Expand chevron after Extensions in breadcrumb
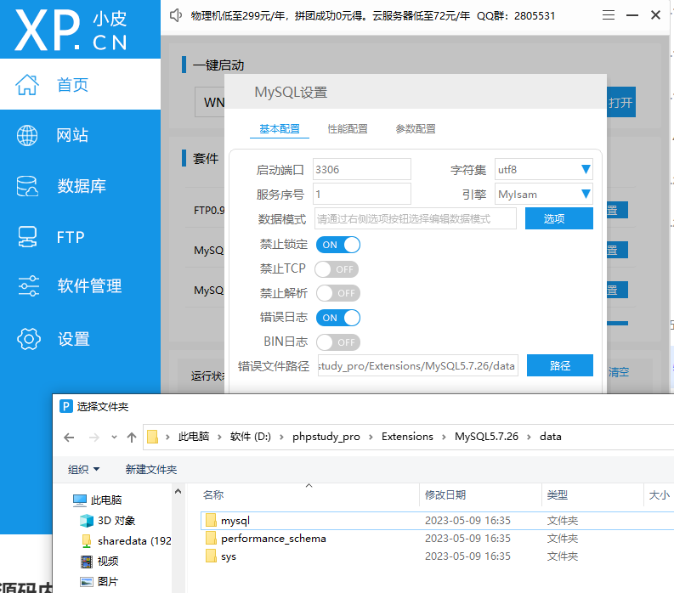This screenshot has height=593, width=674. point(444,437)
